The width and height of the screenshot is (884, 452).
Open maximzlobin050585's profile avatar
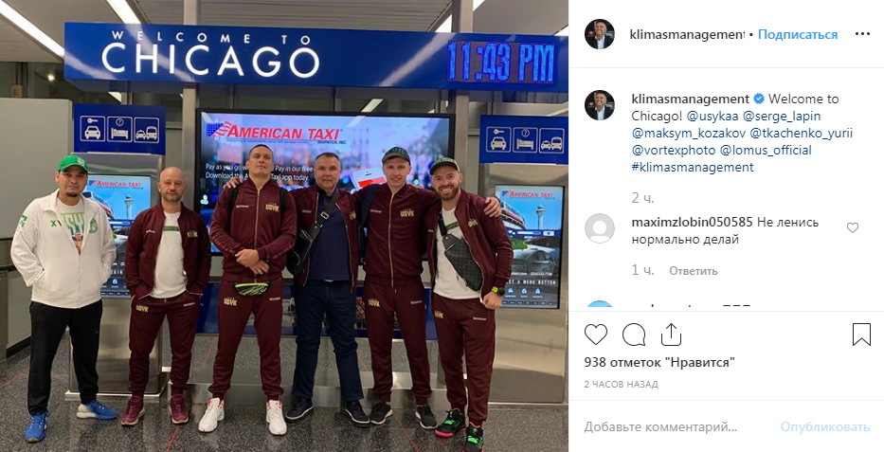[600, 228]
